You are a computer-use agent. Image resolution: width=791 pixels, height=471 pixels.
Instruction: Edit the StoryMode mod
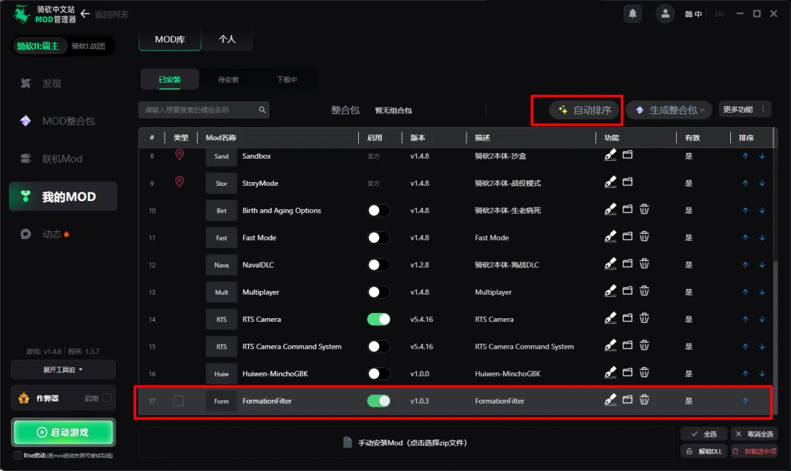coord(610,182)
